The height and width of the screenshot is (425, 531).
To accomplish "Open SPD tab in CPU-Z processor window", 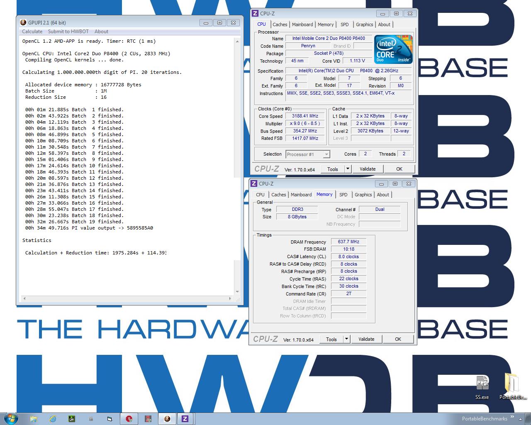I will click(345, 24).
